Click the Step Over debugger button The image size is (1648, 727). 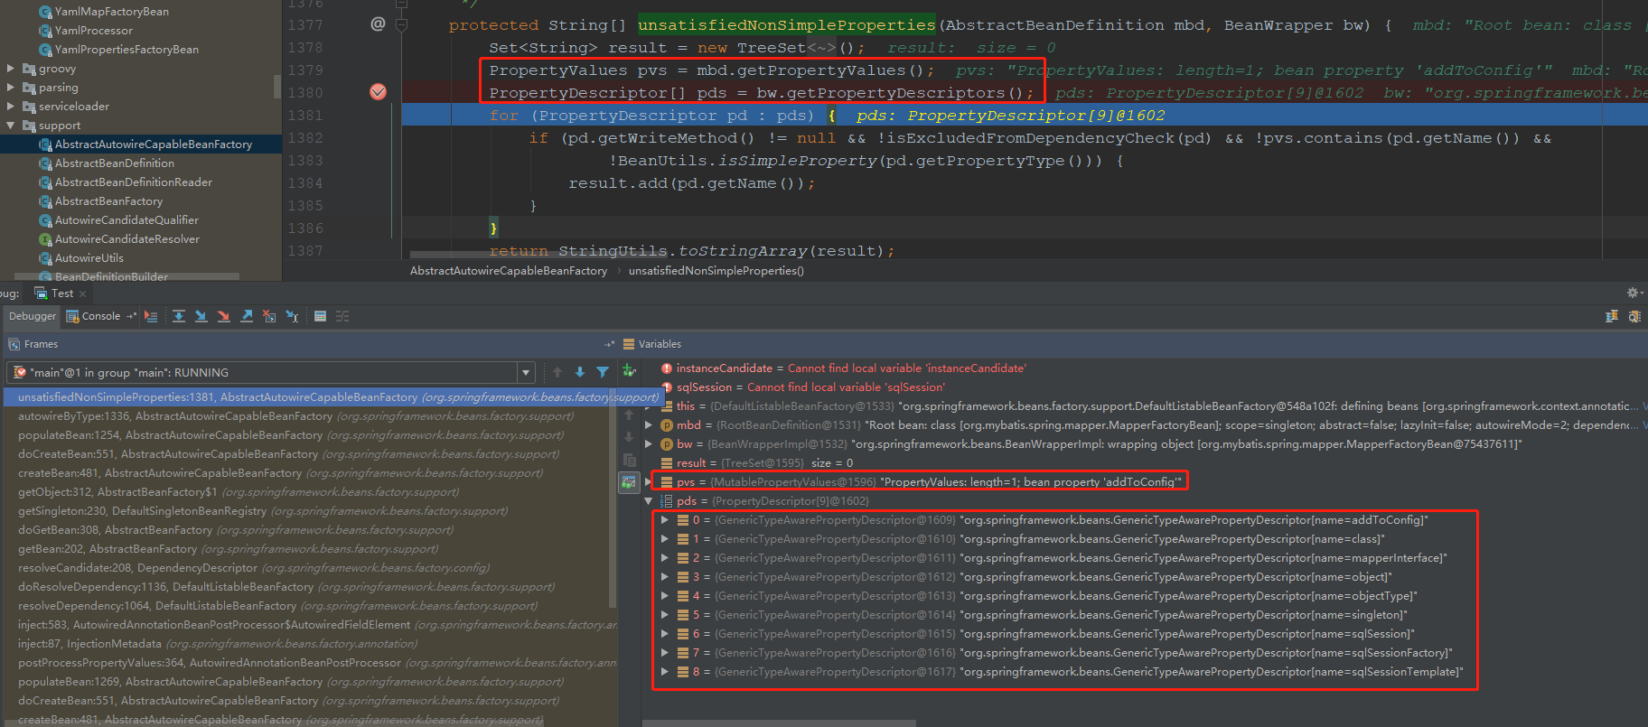(x=179, y=316)
